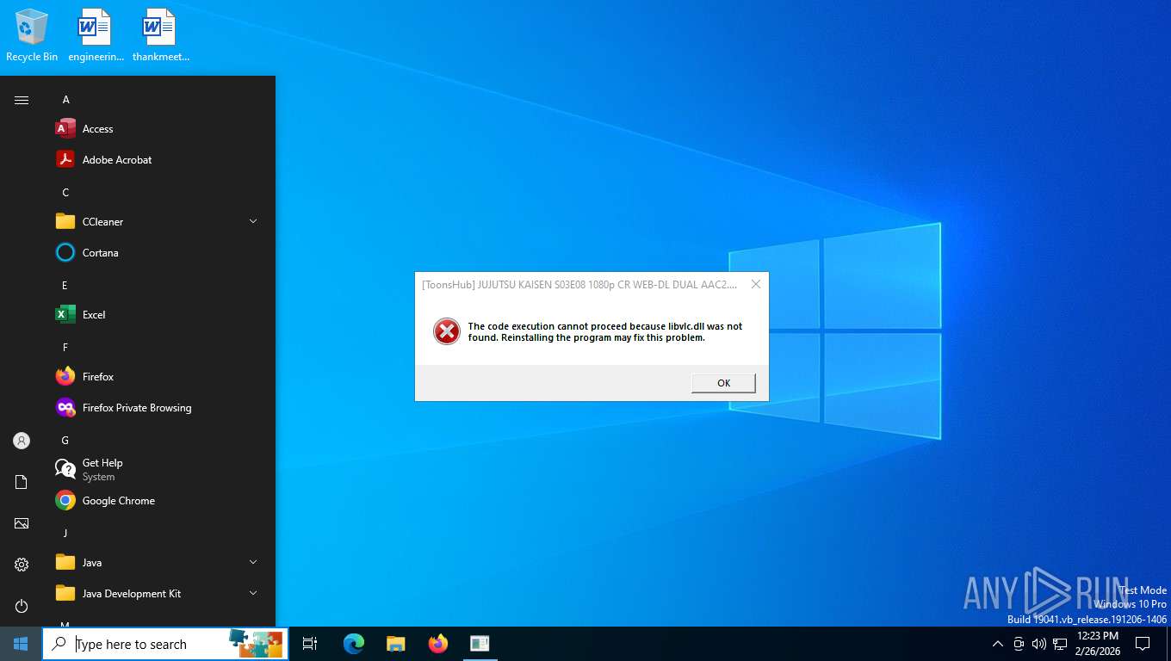Open the user account icon in Start
The image size is (1171, 661).
pyautogui.click(x=22, y=441)
